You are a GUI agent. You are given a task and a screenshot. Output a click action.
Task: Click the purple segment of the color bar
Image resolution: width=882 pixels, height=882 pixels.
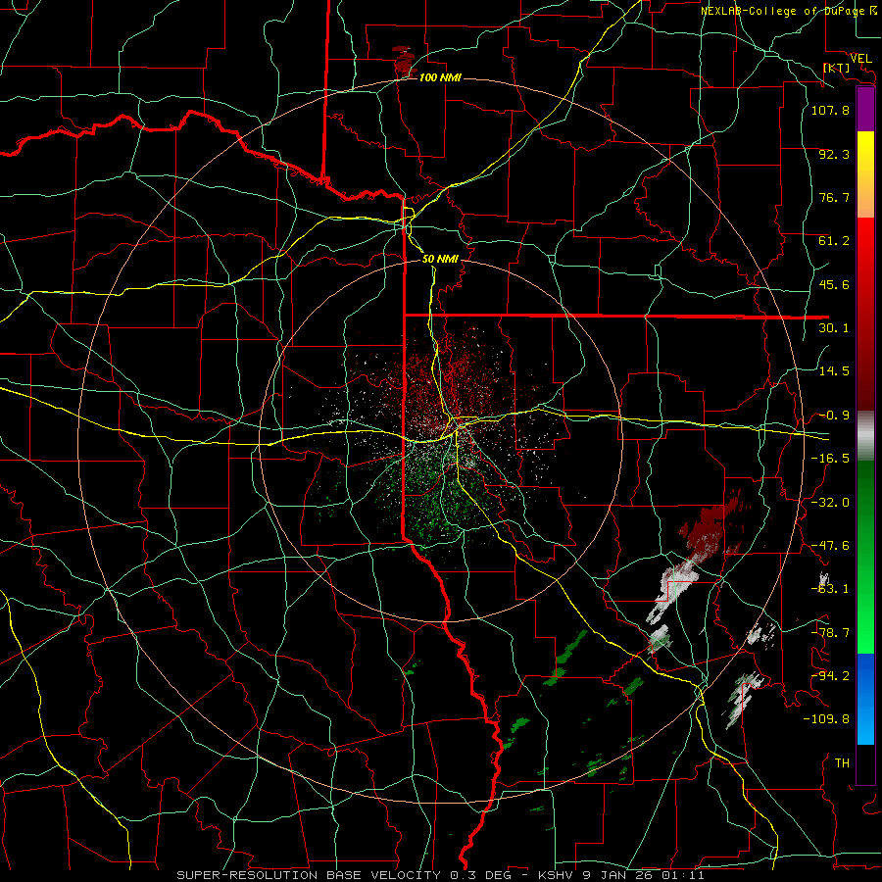tap(865, 110)
